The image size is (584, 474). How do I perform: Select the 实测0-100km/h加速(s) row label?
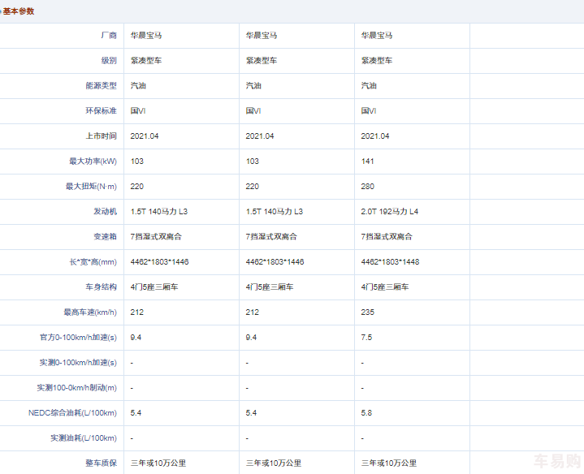pyautogui.click(x=78, y=362)
